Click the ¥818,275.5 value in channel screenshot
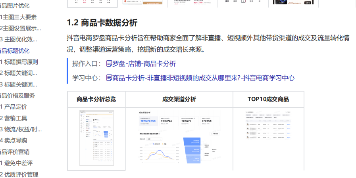 click(166, 121)
